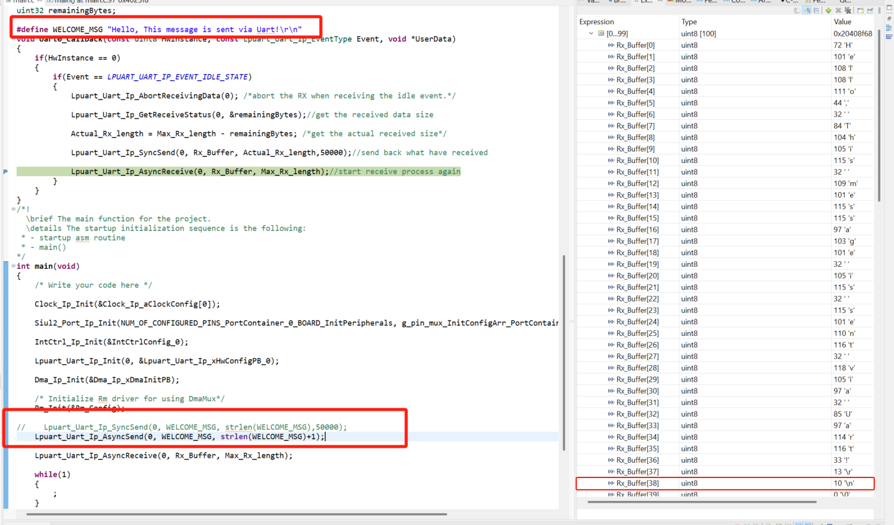
Task: Click the 'uint32 remainingBytes;' declaration
Action: click(x=66, y=10)
